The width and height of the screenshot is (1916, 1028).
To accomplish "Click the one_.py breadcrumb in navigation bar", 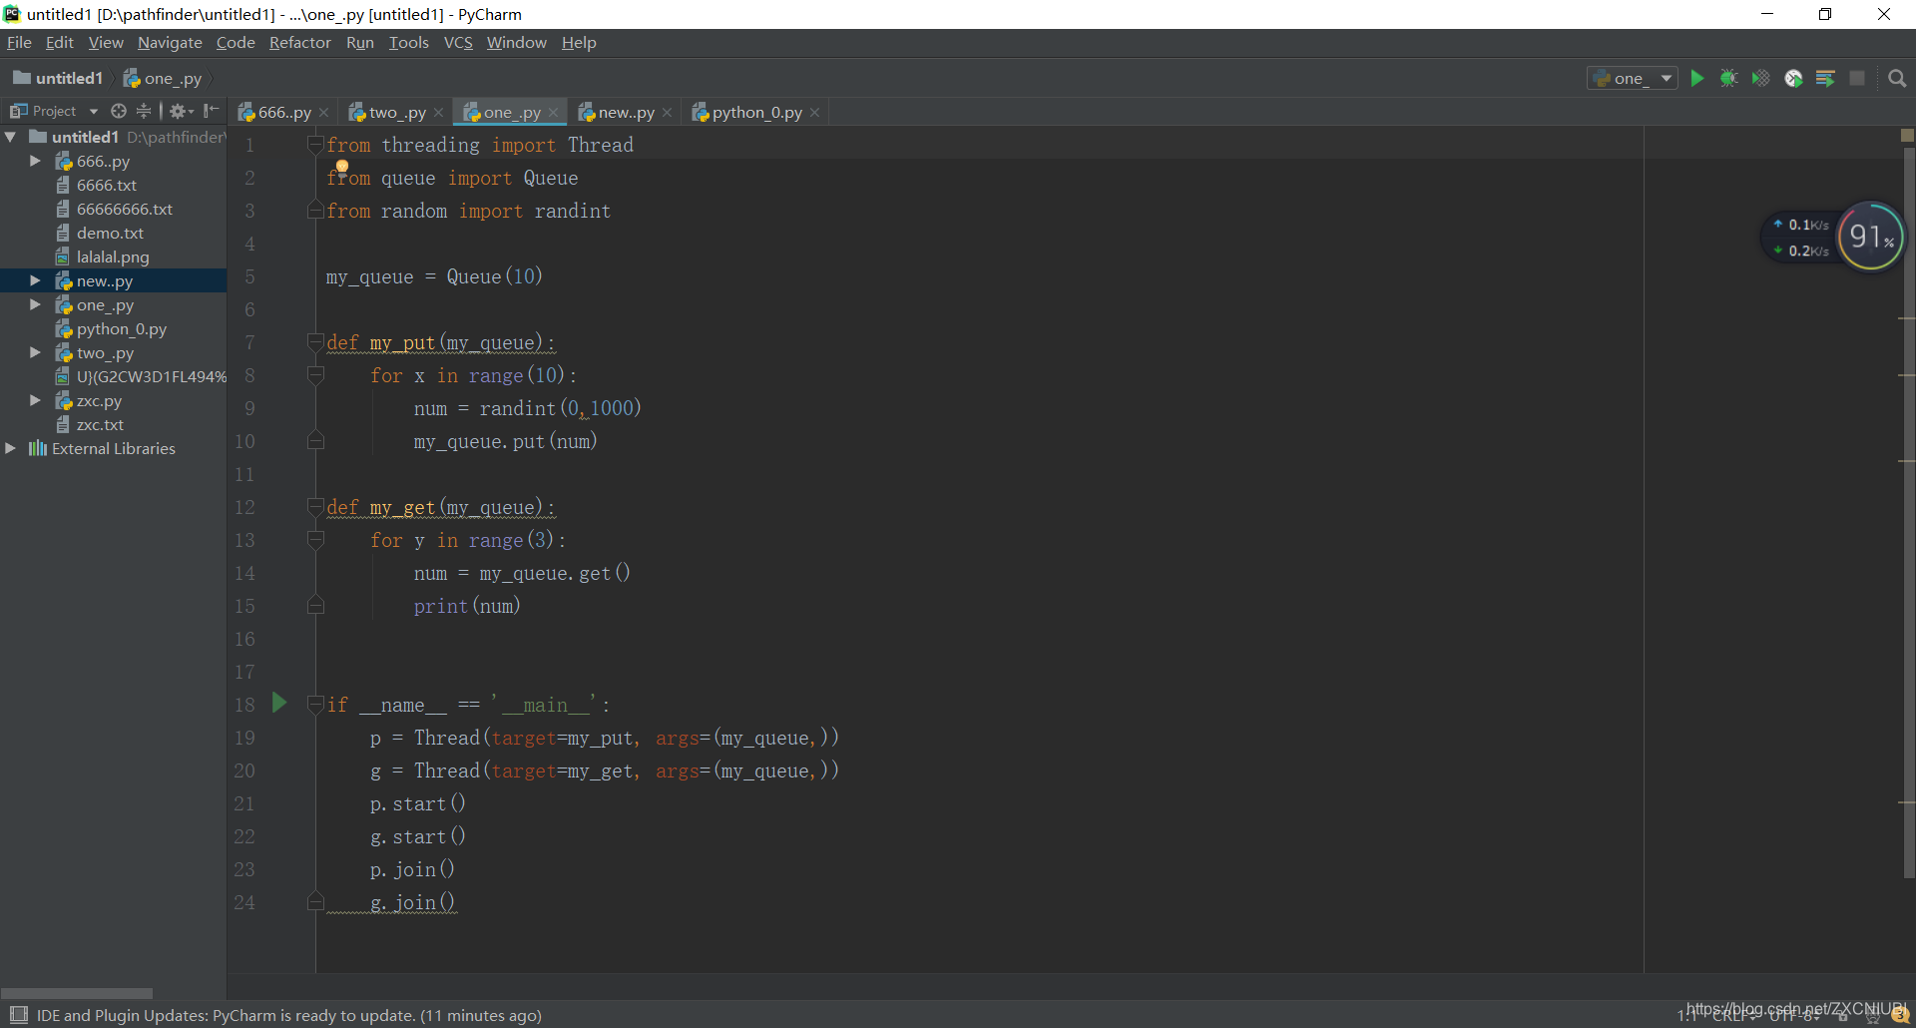I will click(163, 78).
